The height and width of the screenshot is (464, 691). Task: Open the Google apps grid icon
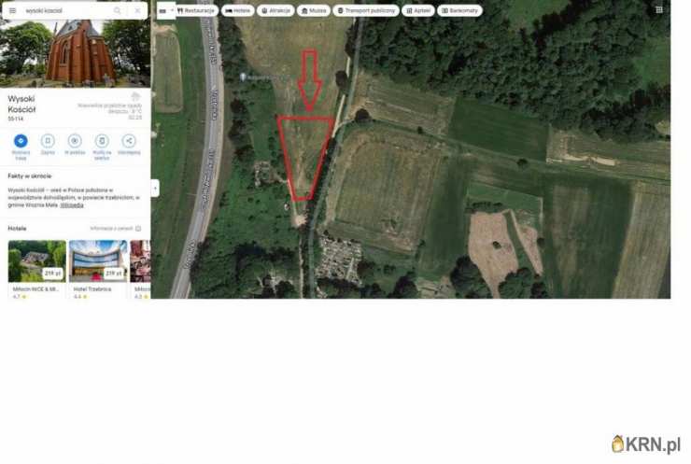pos(659,9)
